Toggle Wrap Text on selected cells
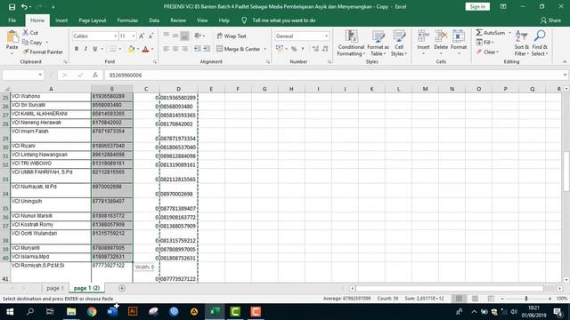Image resolution: width=570 pixels, height=320 pixels. (232, 36)
